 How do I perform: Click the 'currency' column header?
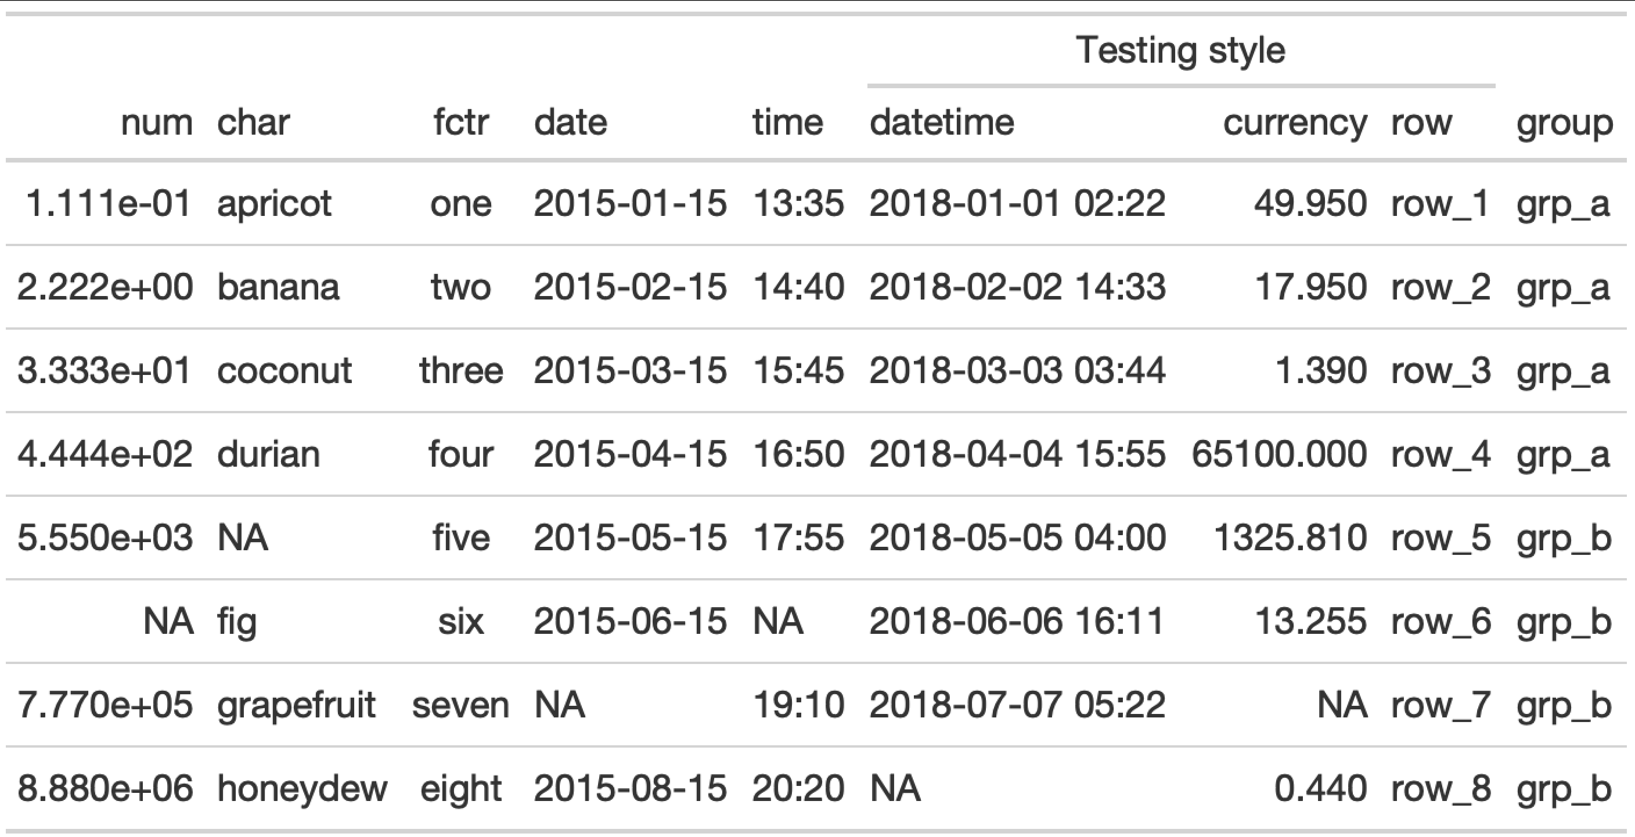tap(1295, 123)
